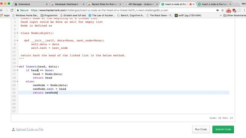Click the 'Line: 22 Col: 23' status text
Viewport: 246px width, 138px height.
[221, 118]
